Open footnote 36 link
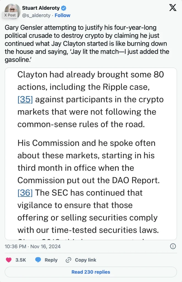 (25, 192)
